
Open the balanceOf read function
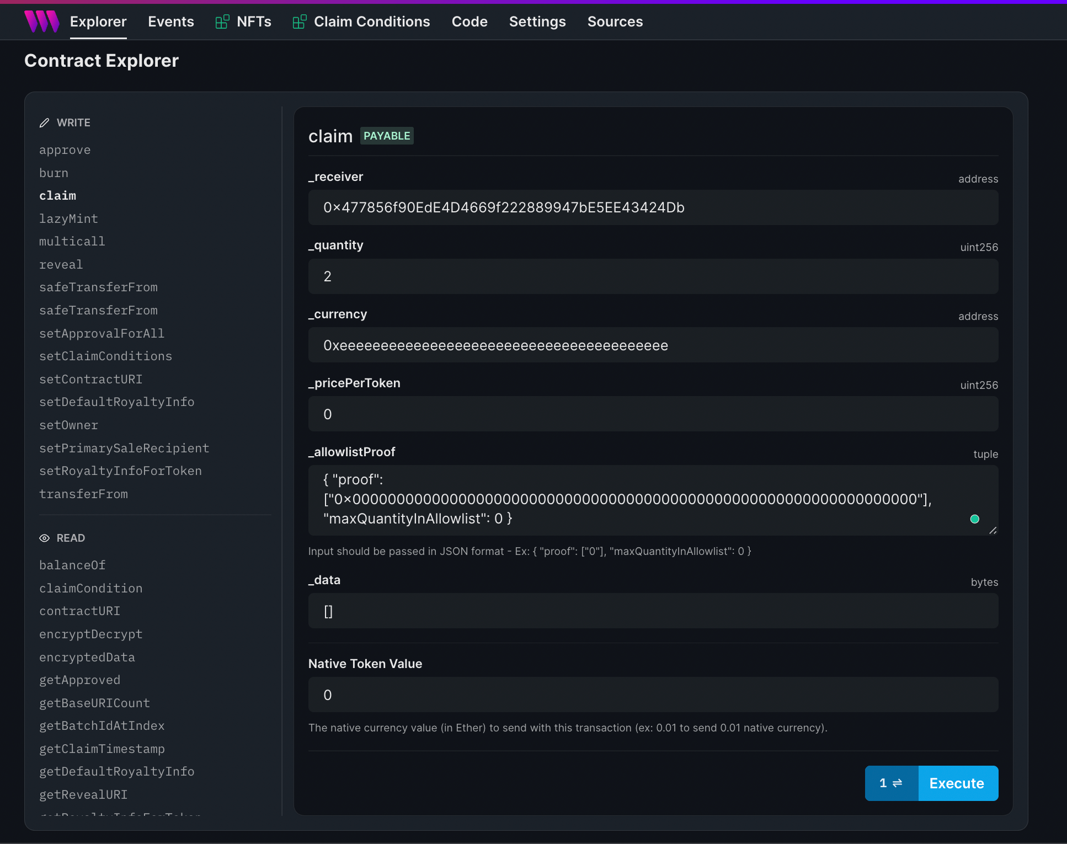click(x=72, y=565)
